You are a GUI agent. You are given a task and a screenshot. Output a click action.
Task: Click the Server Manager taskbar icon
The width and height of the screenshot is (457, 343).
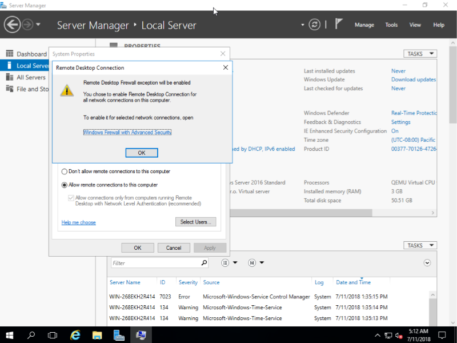119,335
